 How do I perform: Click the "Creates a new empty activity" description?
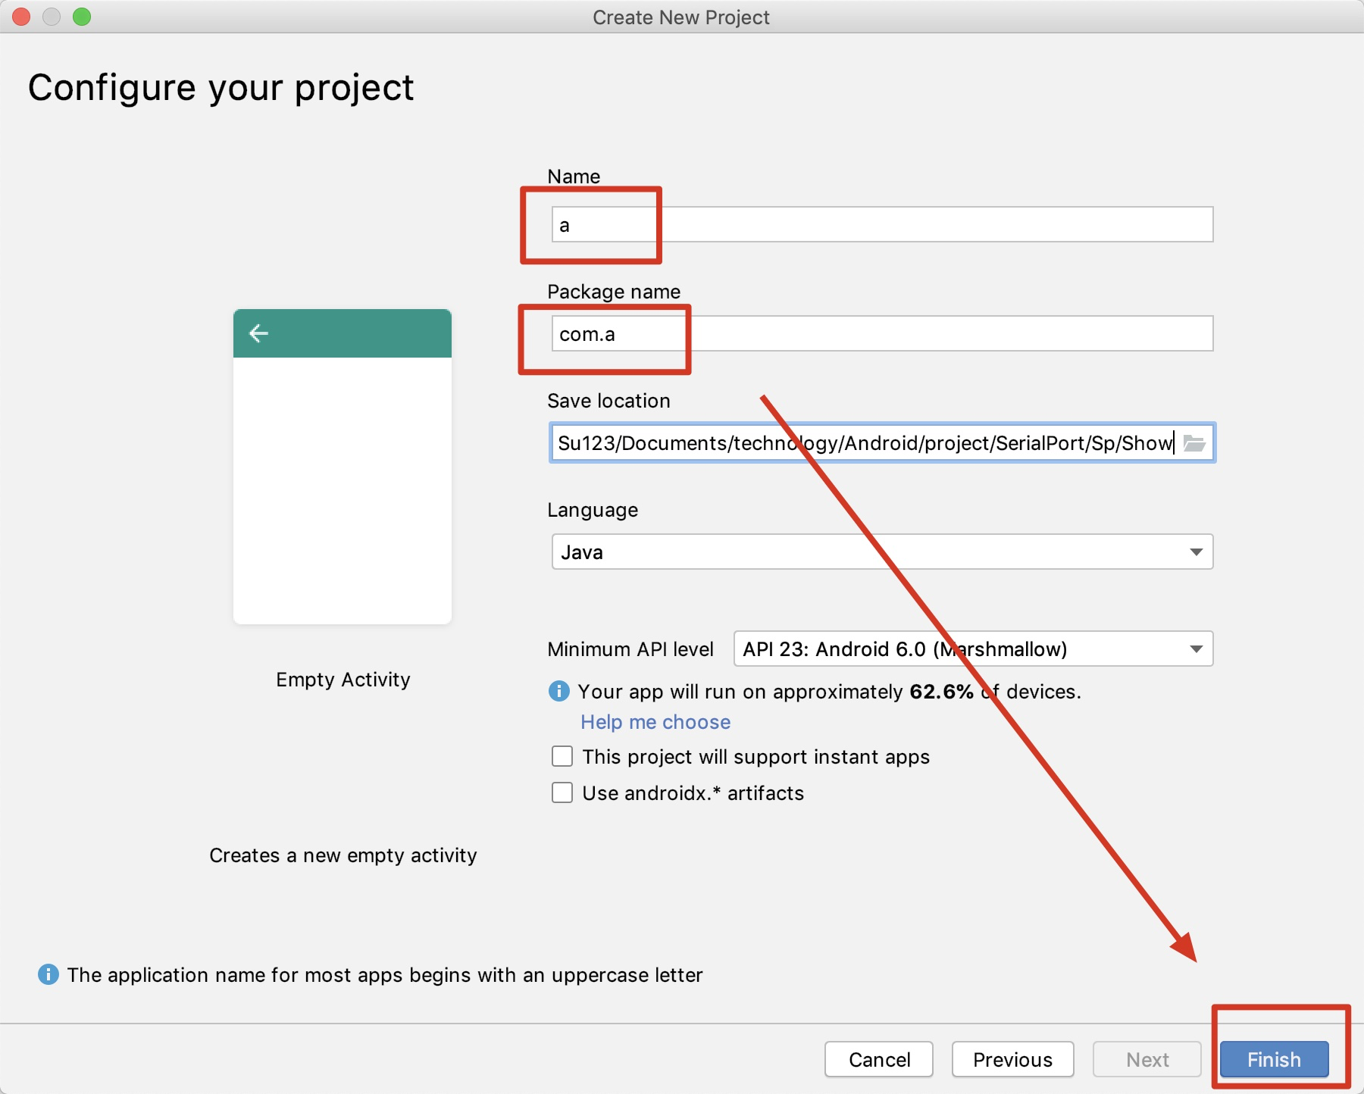[x=343, y=855]
